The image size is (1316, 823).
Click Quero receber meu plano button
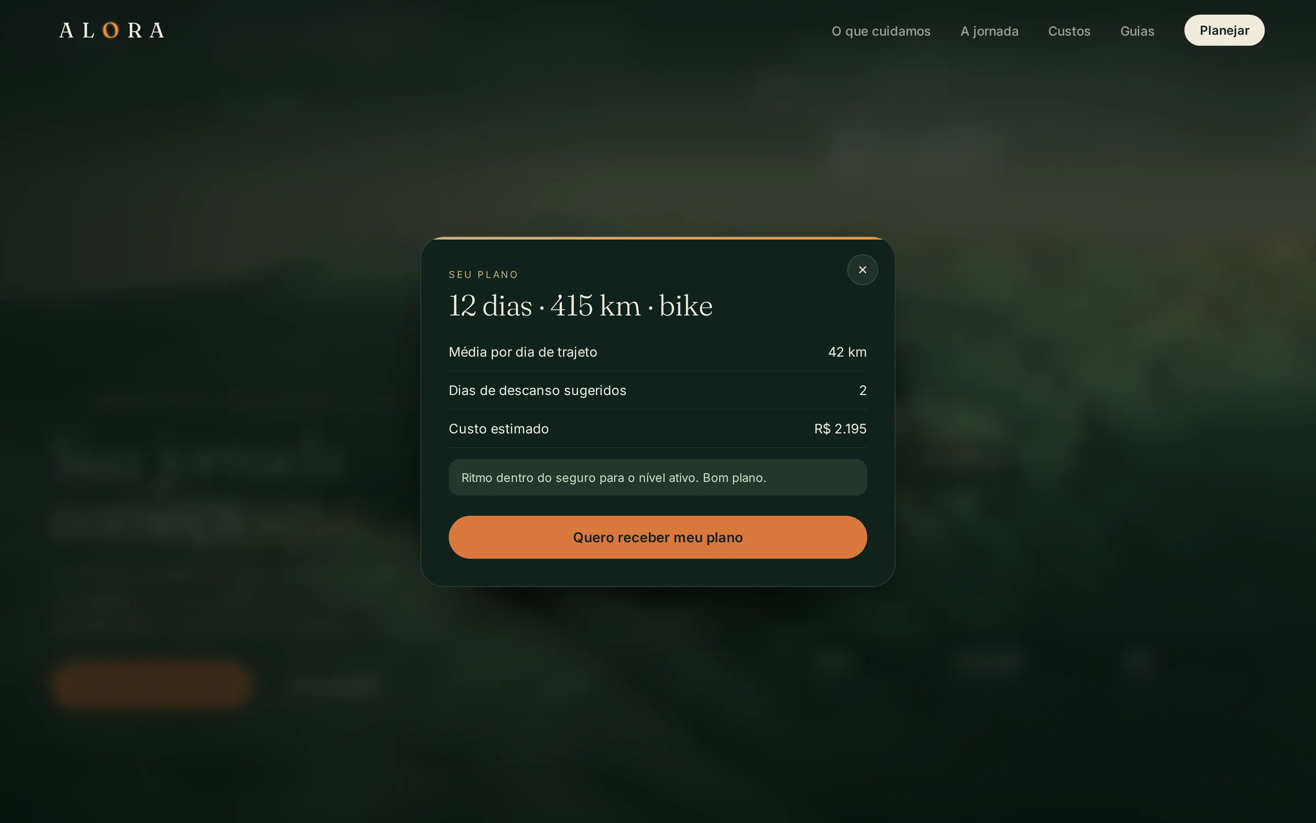click(x=657, y=537)
